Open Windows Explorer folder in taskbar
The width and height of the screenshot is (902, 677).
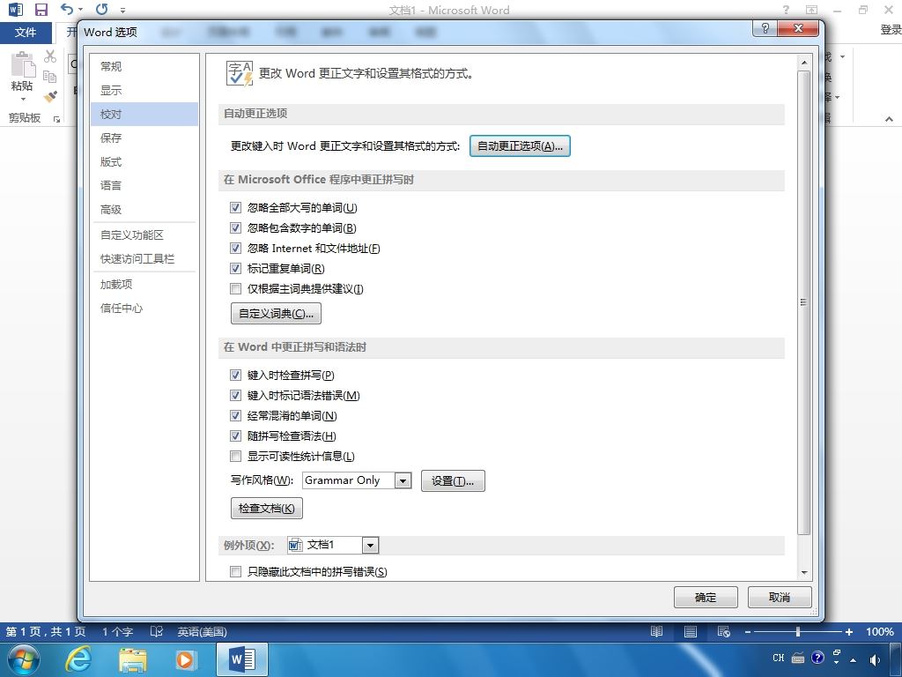point(132,659)
